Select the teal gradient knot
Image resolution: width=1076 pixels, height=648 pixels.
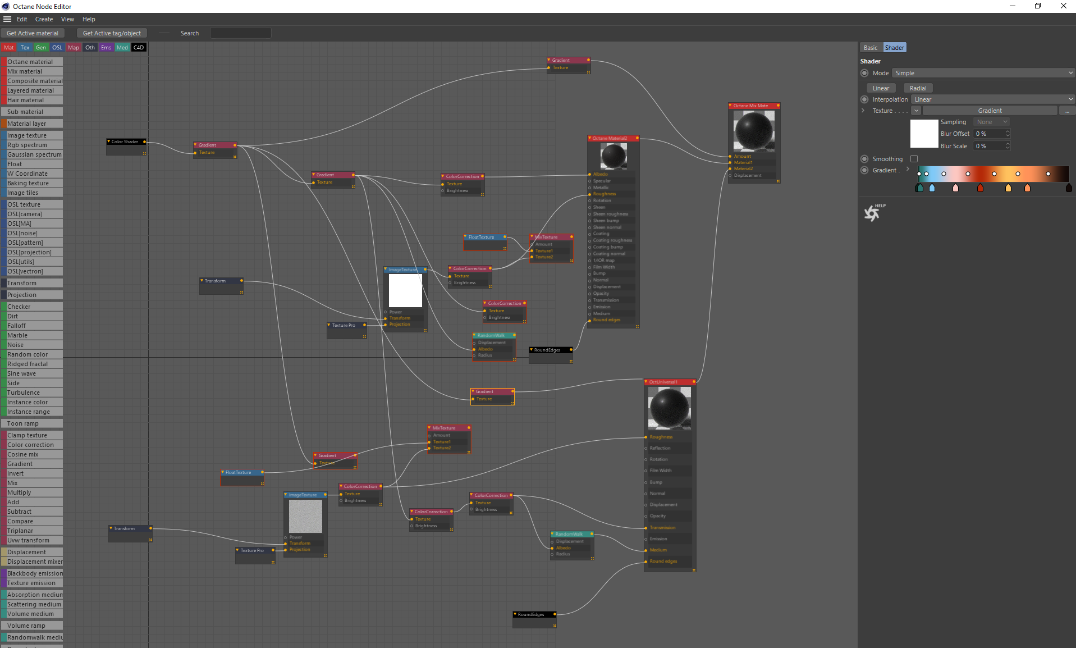(x=919, y=188)
